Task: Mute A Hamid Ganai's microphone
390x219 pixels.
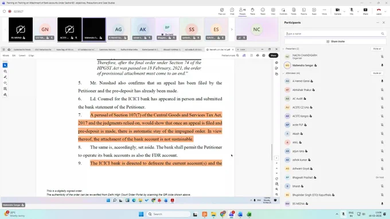Action: [x=382, y=81]
